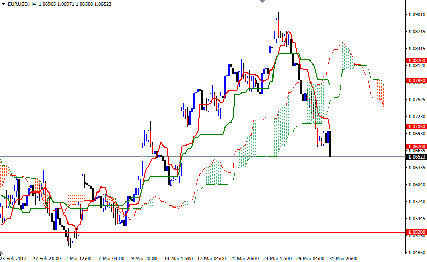Click the 14 Mar 12:00 time label
This screenshot has width=427, height=262.
179,258
